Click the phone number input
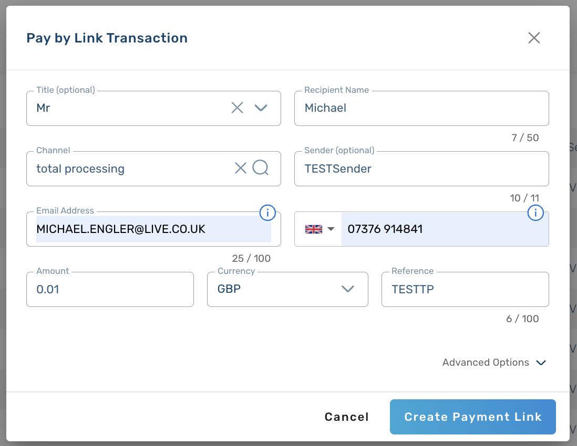 pos(444,229)
